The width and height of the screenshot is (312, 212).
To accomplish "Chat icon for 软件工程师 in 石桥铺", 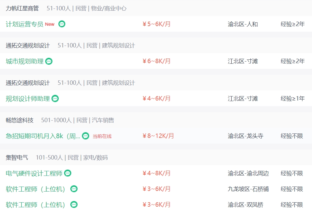I will coord(74,189).
